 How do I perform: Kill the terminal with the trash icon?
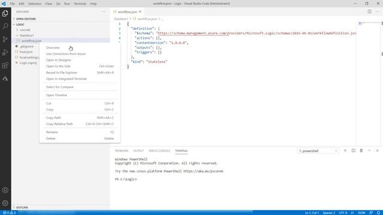[x=361, y=150]
